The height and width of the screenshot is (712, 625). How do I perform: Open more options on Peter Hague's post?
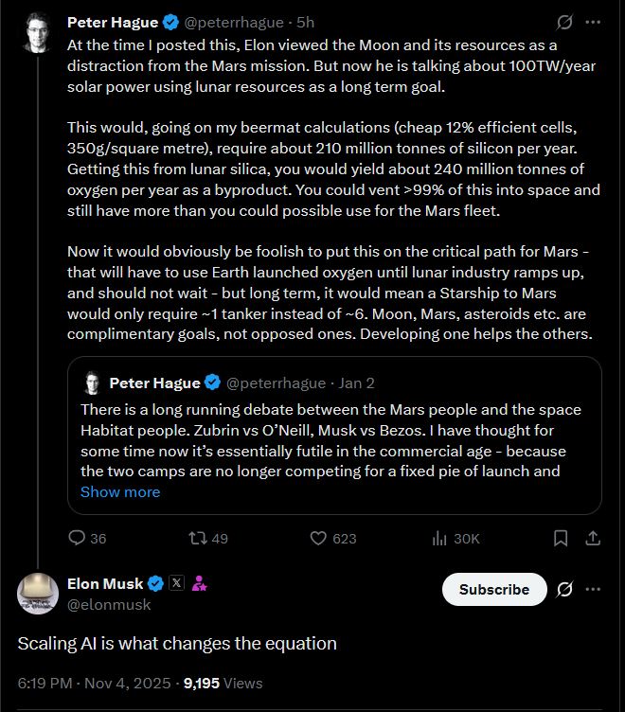point(593,22)
